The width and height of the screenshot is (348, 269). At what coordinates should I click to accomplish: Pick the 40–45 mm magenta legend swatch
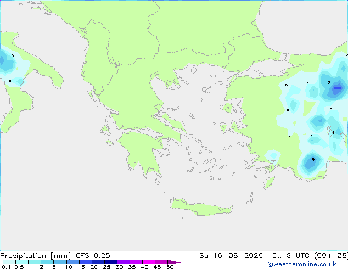(x=149, y=262)
